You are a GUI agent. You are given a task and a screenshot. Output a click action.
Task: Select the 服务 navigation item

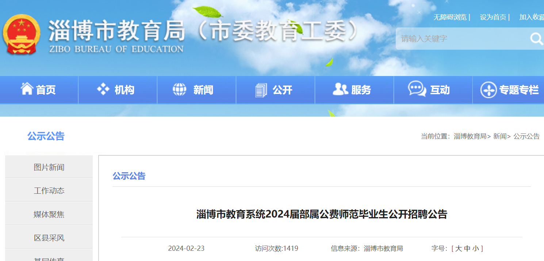click(x=355, y=90)
